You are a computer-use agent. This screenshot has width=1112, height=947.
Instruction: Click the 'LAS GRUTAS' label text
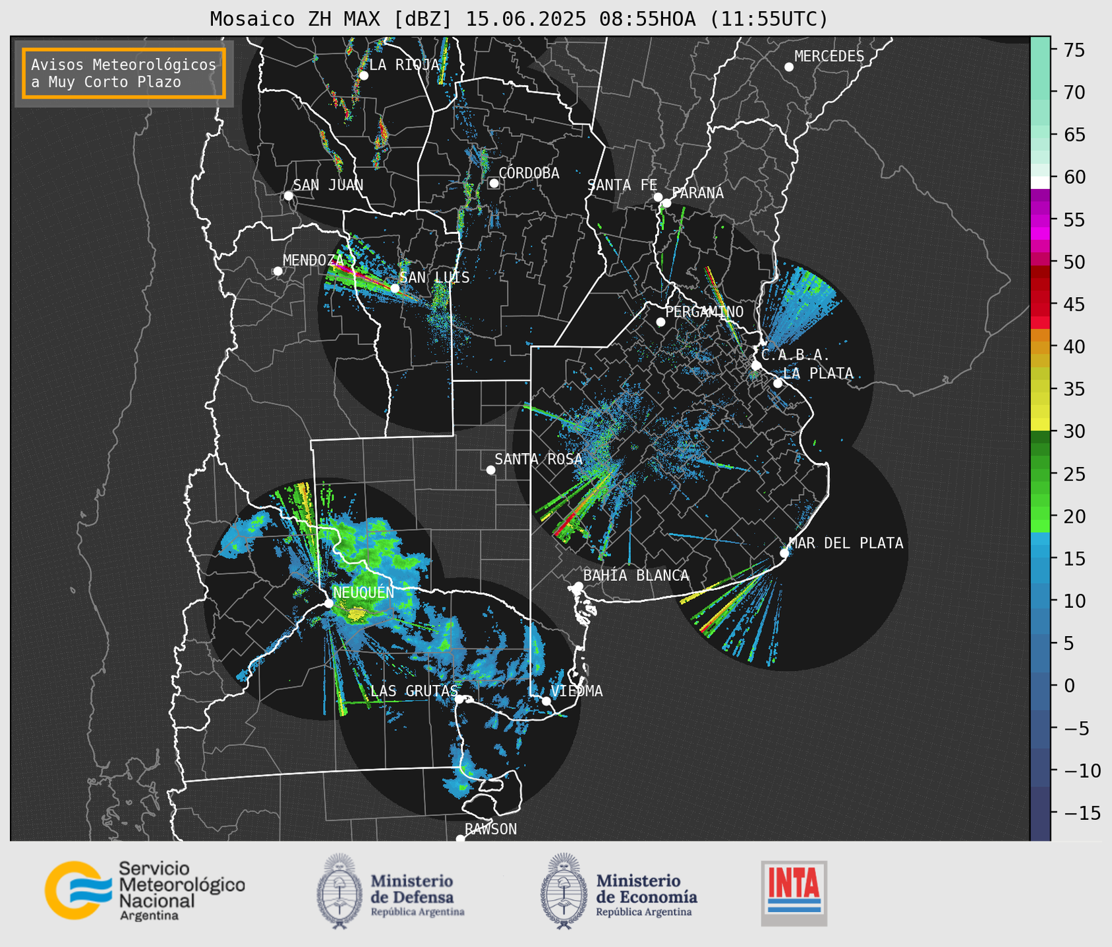(x=414, y=691)
